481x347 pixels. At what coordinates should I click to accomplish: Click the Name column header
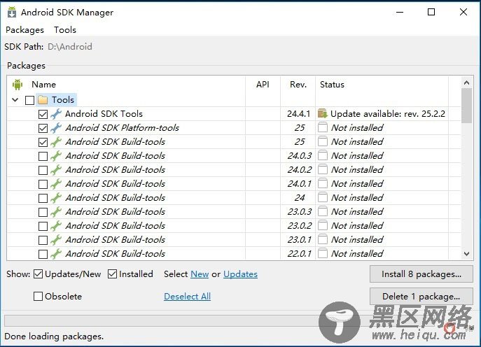pos(44,85)
